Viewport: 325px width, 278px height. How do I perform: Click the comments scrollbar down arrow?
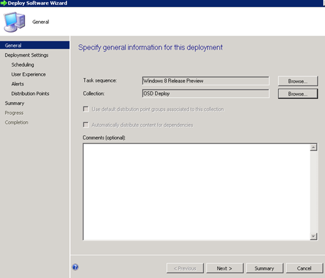(x=314, y=236)
